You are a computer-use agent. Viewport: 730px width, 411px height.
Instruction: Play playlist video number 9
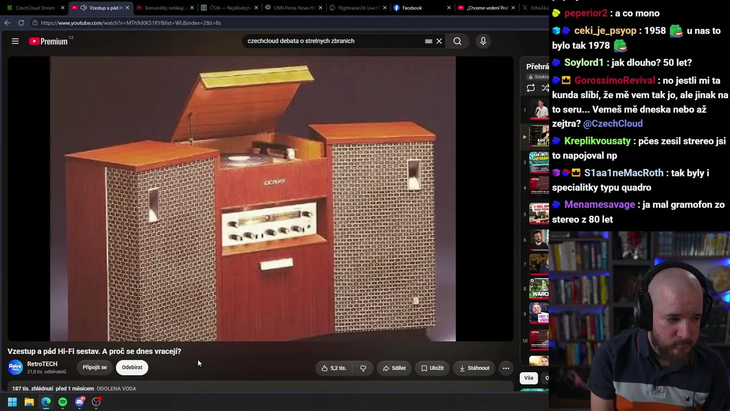pos(539,313)
